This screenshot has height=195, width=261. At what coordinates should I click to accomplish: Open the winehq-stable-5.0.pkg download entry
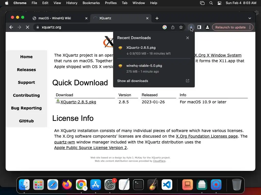coord(154,69)
